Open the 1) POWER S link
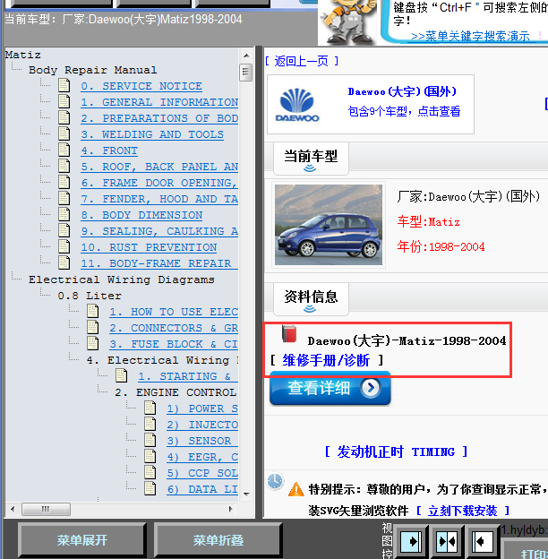548x559 pixels. pos(202,408)
